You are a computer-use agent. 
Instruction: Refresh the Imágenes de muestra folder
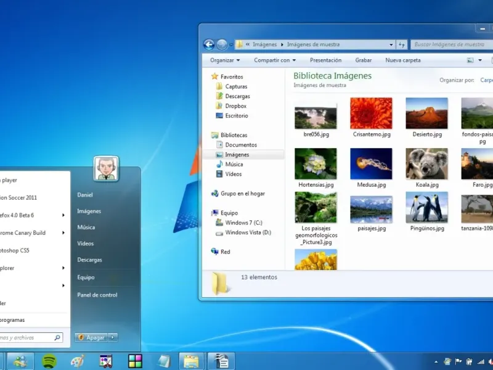point(402,44)
